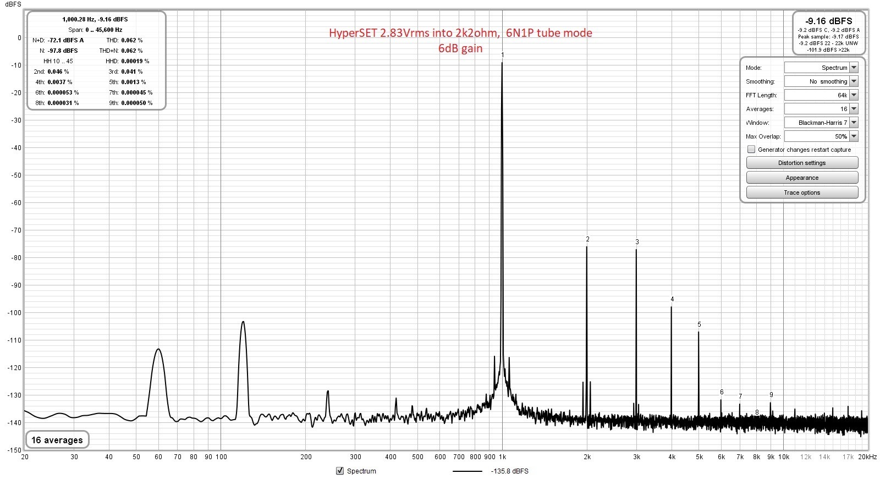Click the black Spectrum trace line sample
The height and width of the screenshot is (479, 880).
(x=468, y=471)
